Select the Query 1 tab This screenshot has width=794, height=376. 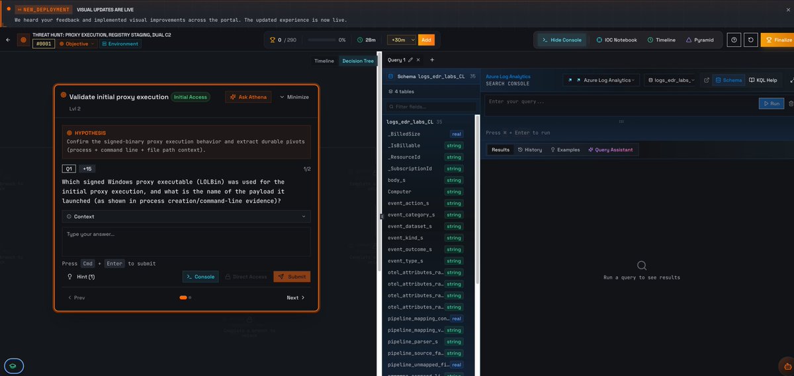[x=396, y=60]
